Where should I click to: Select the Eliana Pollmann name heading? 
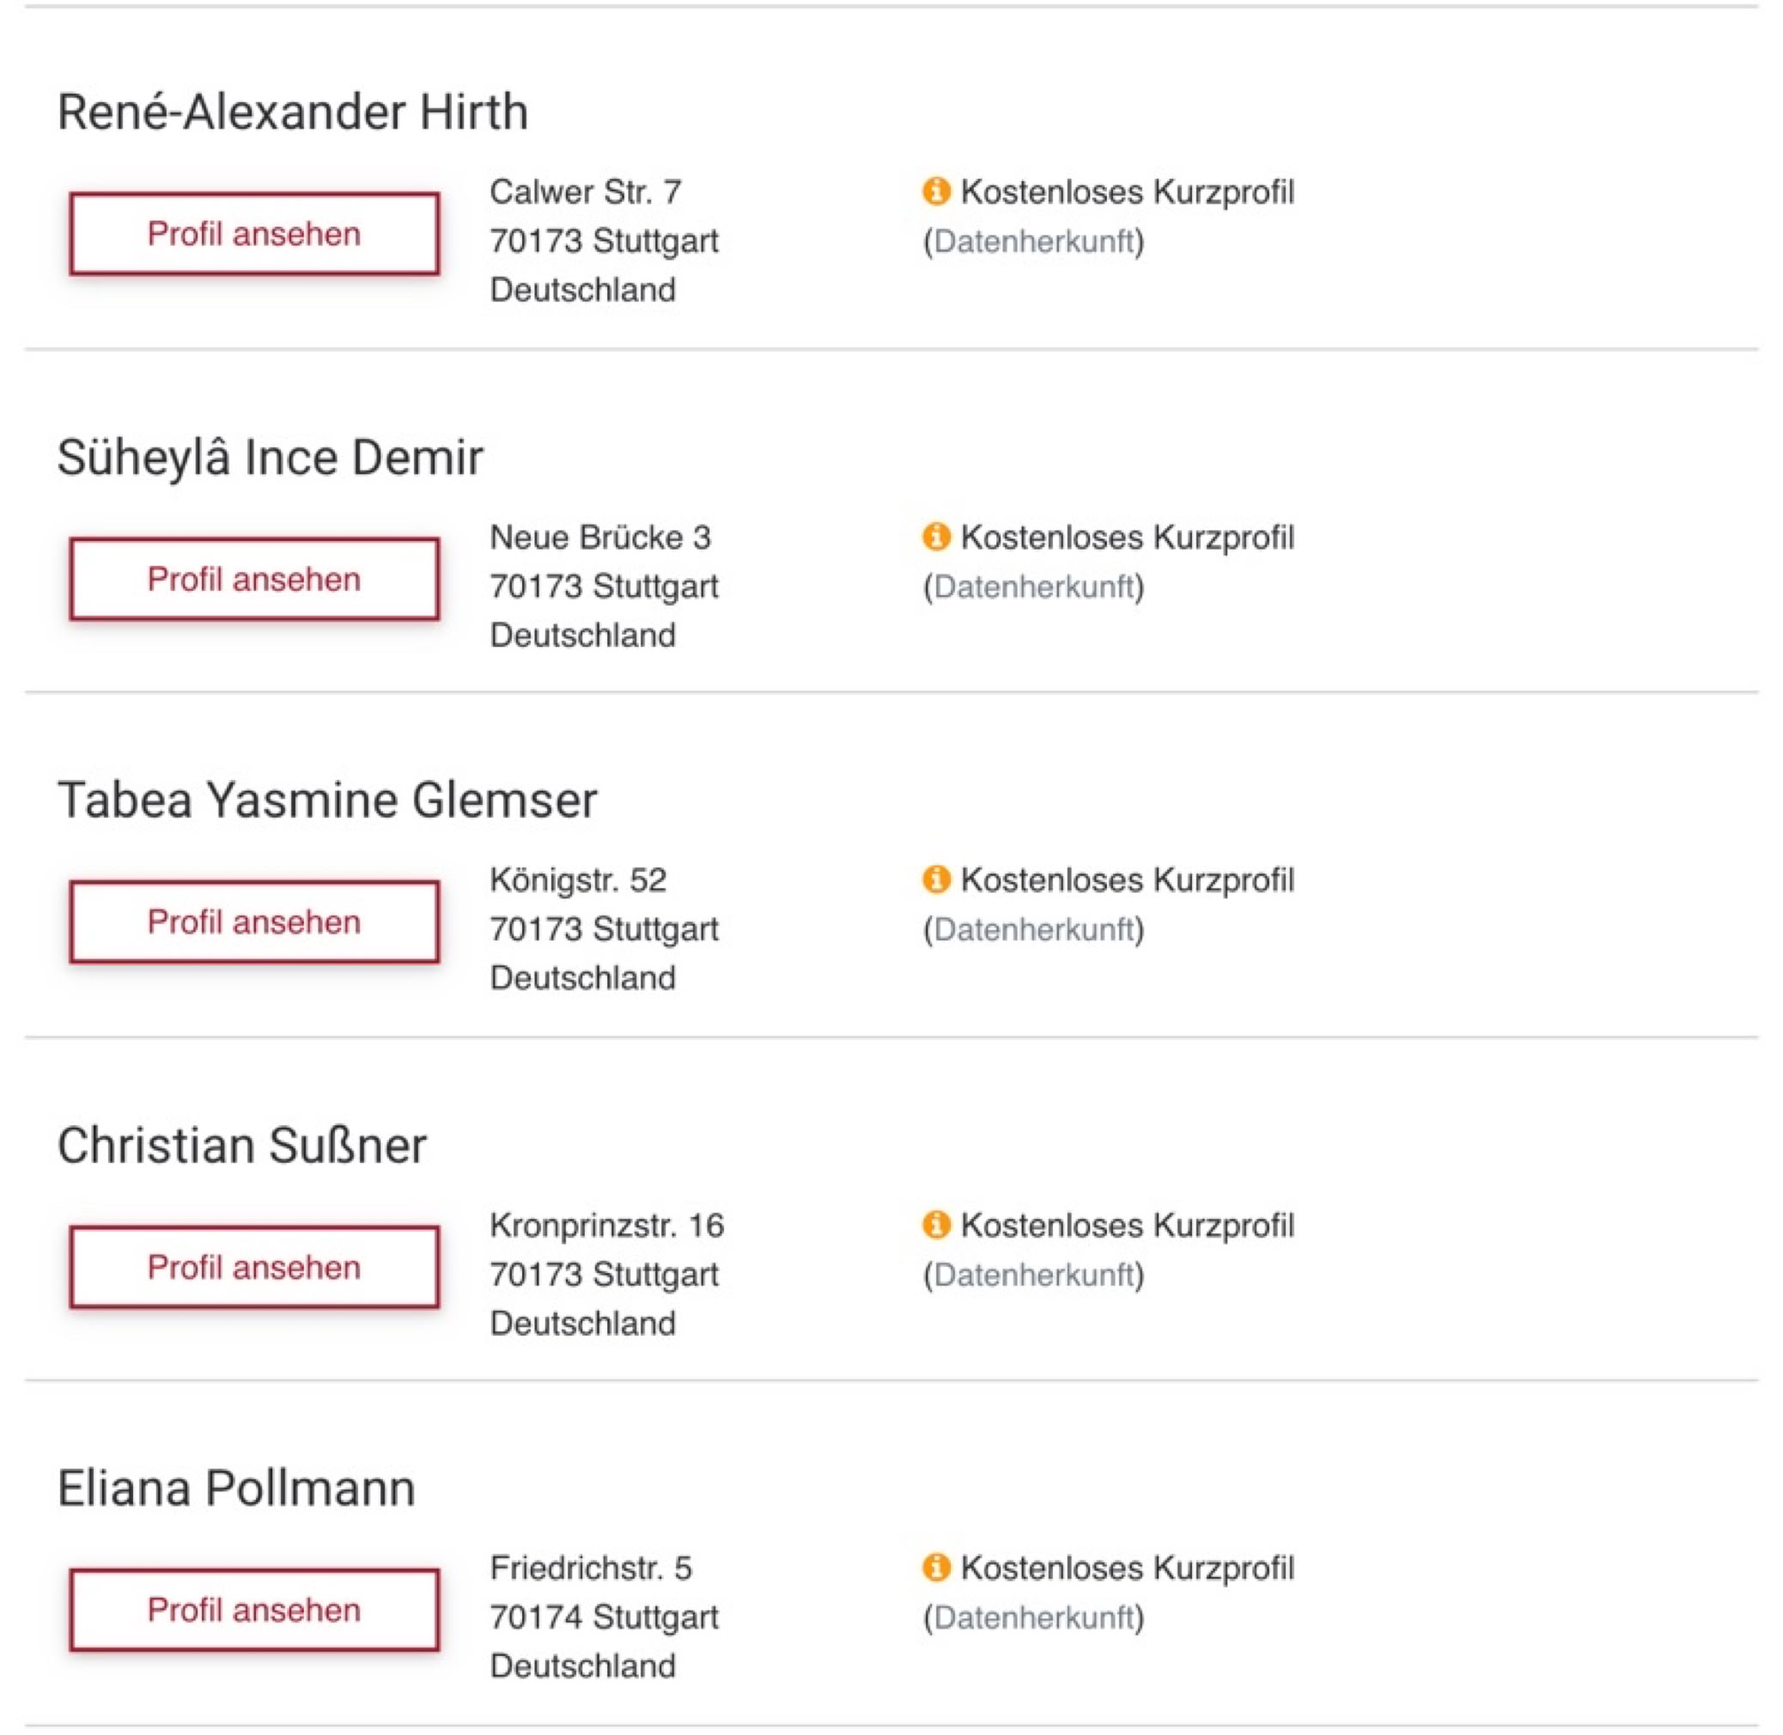[236, 1488]
